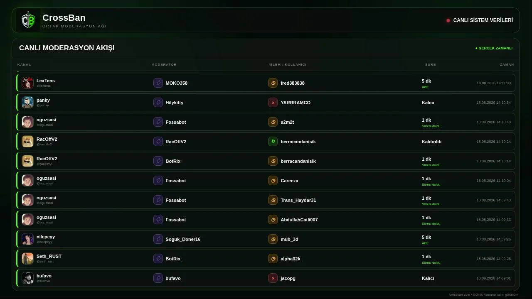
Task: Click the CrossBan shield logo
Action: point(28,20)
